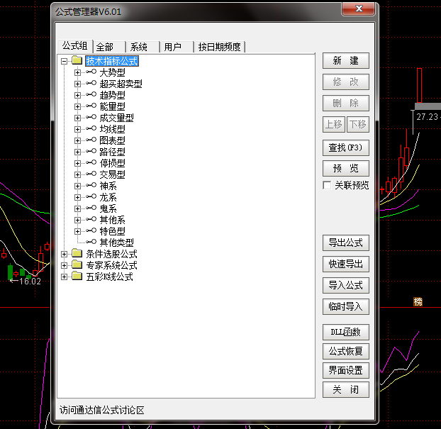Click the folder icon beside 条件选股公式

(x=77, y=254)
